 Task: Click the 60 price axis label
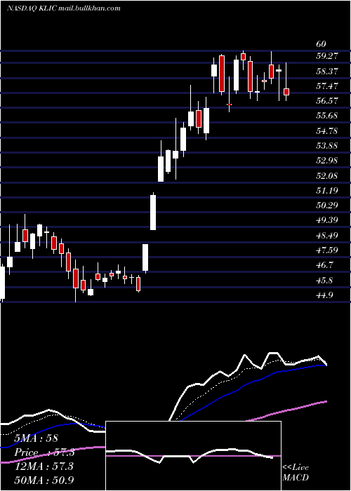point(321,44)
